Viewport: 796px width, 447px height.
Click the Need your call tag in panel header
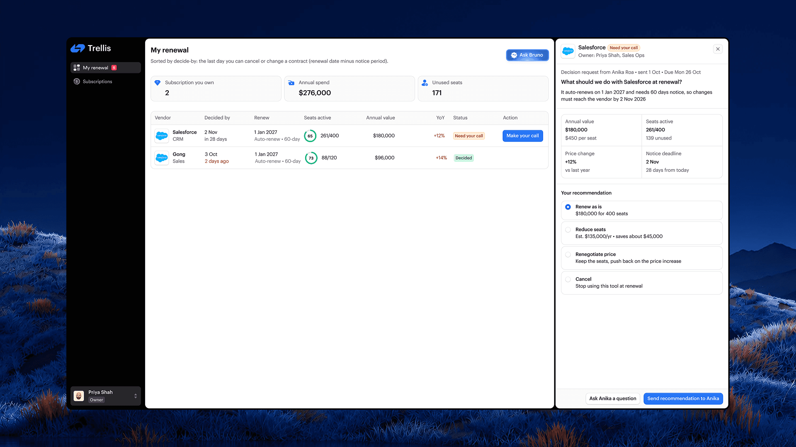point(624,48)
